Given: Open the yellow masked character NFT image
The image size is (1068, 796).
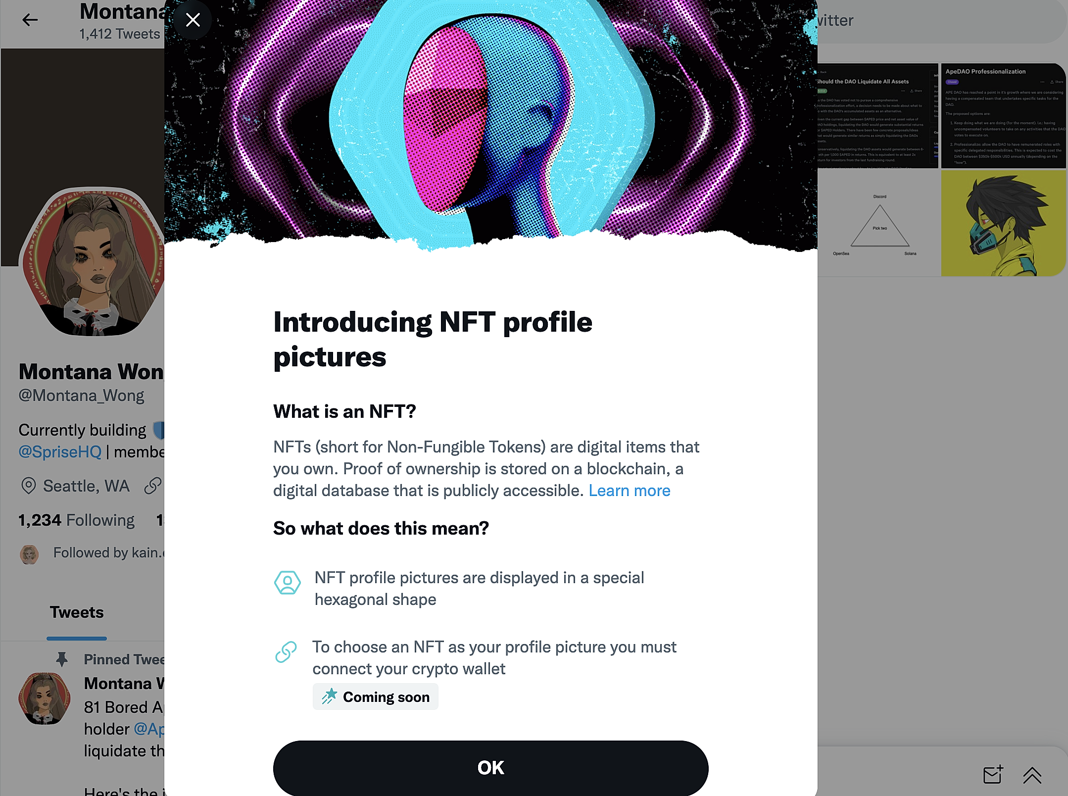Looking at the screenshot, I should [x=1003, y=223].
